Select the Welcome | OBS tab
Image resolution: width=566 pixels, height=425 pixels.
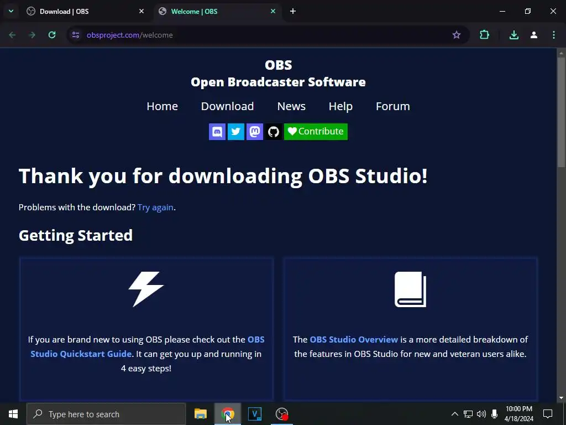click(x=218, y=12)
